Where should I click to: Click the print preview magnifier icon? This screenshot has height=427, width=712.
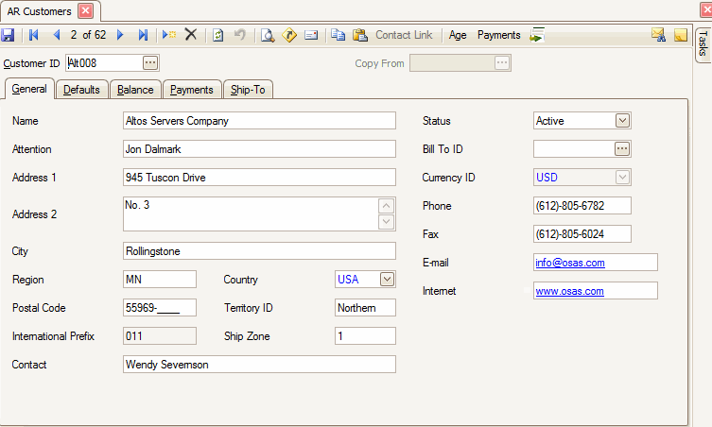tap(268, 35)
